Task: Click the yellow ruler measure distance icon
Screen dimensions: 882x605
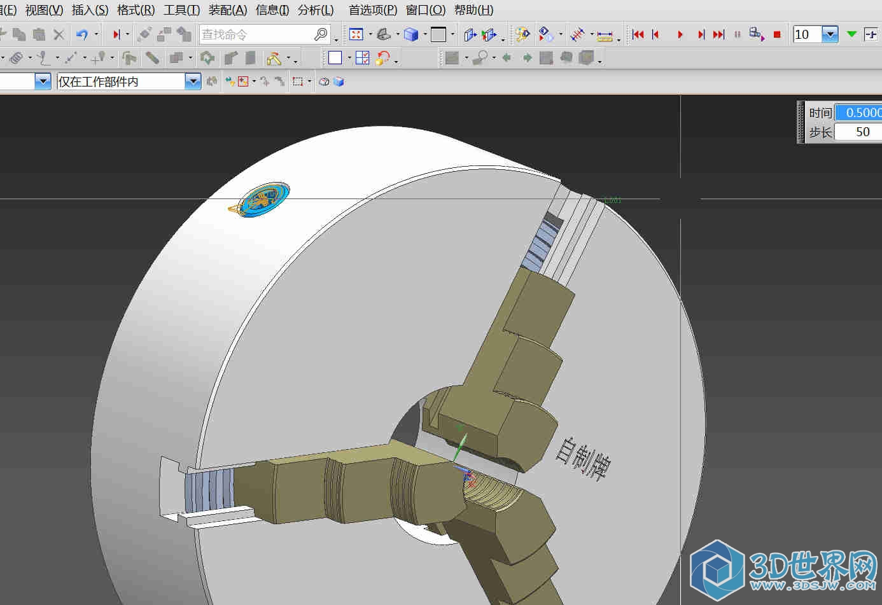Action: 605,36
